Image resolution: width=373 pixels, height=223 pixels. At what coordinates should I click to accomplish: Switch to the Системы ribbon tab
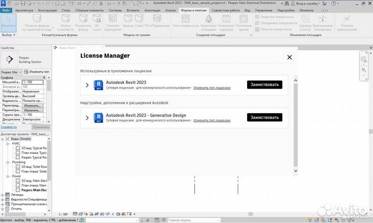coord(115,10)
